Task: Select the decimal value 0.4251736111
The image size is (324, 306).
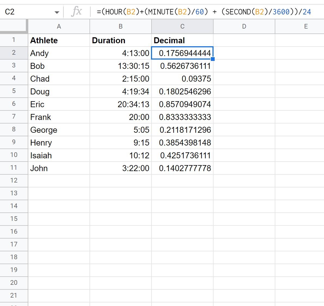Action: (183, 155)
